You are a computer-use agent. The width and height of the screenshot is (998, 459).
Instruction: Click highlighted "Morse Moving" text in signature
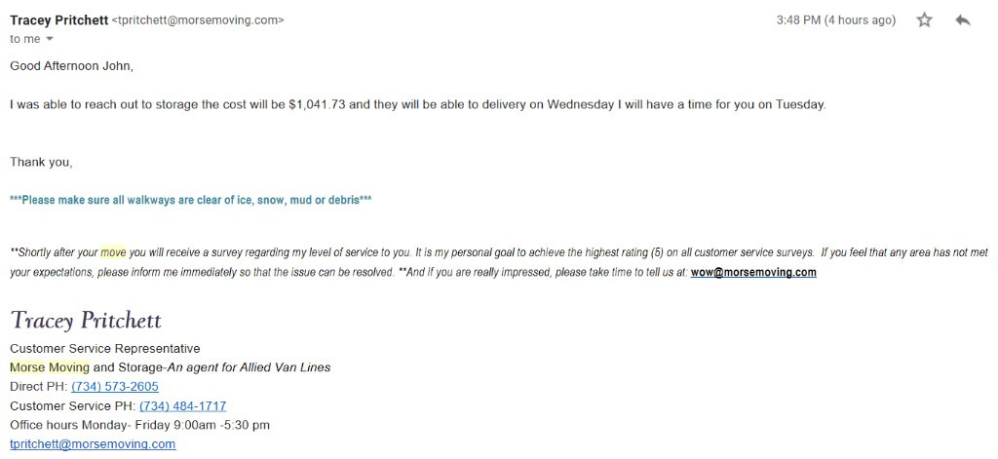[x=50, y=367]
